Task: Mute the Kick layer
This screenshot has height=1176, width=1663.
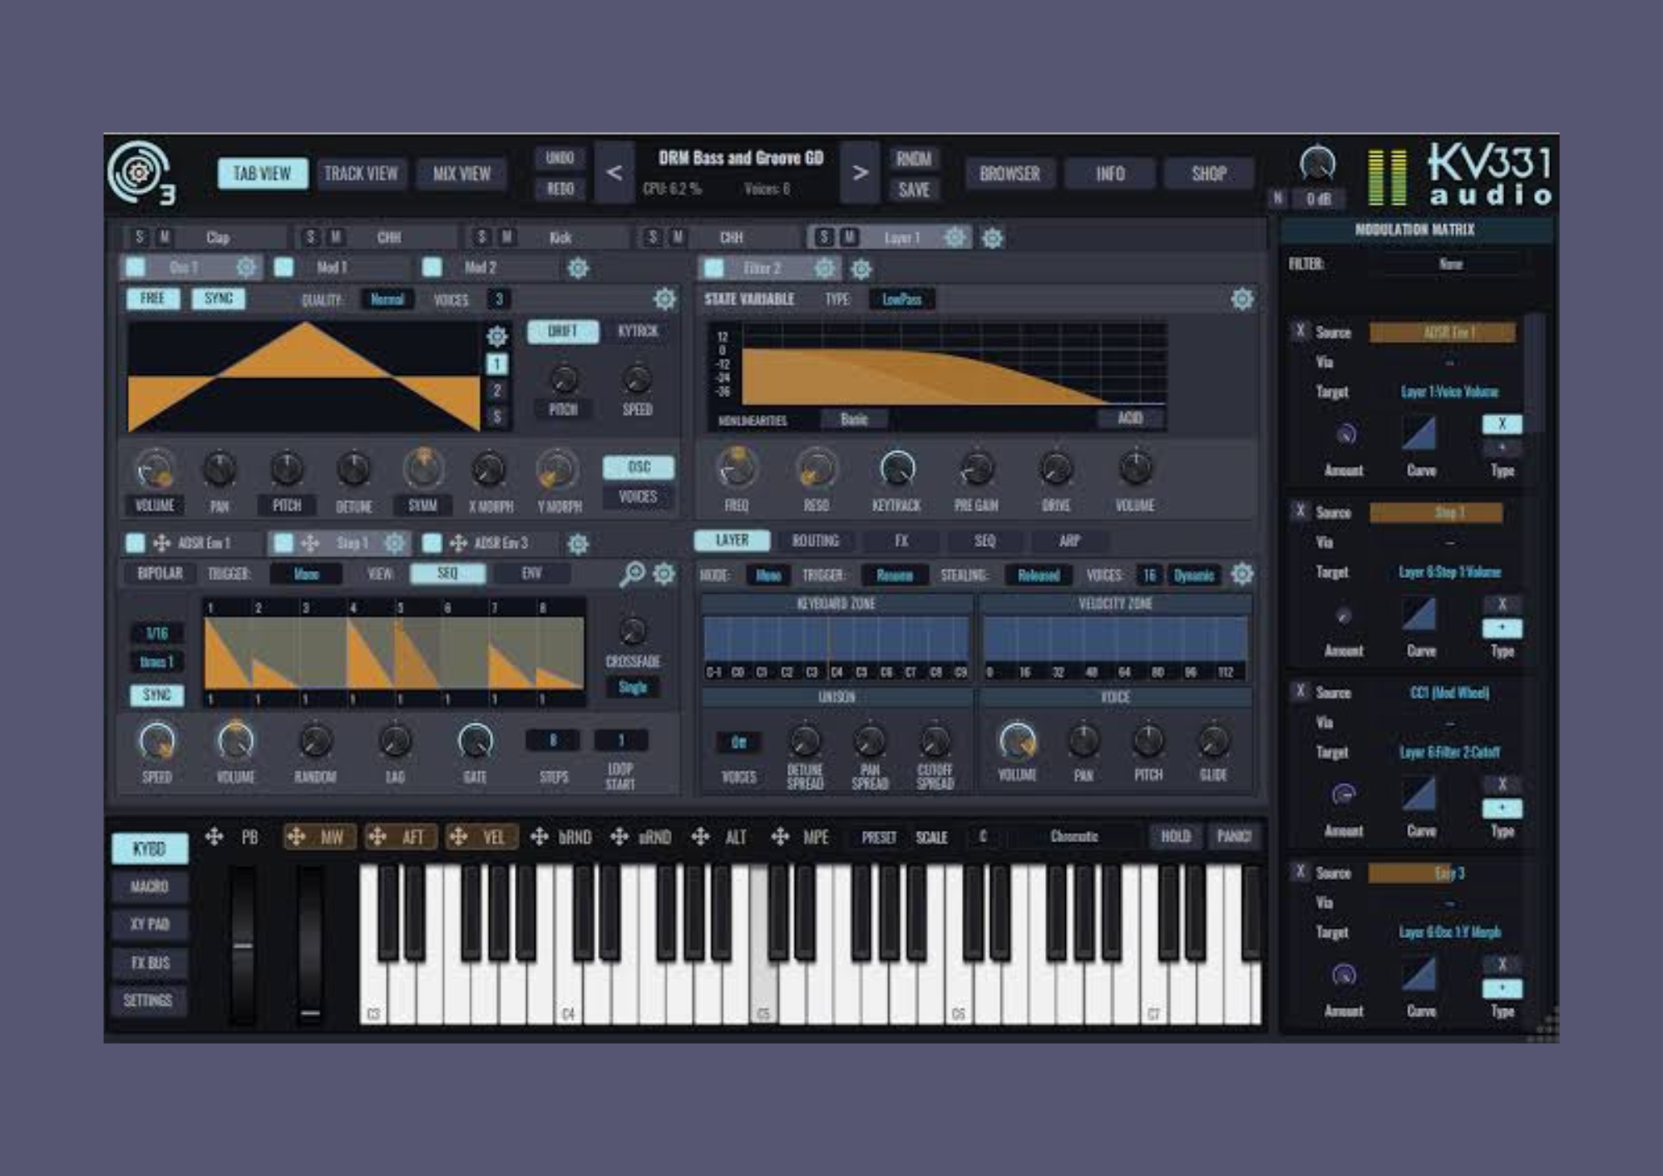Action: pyautogui.click(x=507, y=238)
